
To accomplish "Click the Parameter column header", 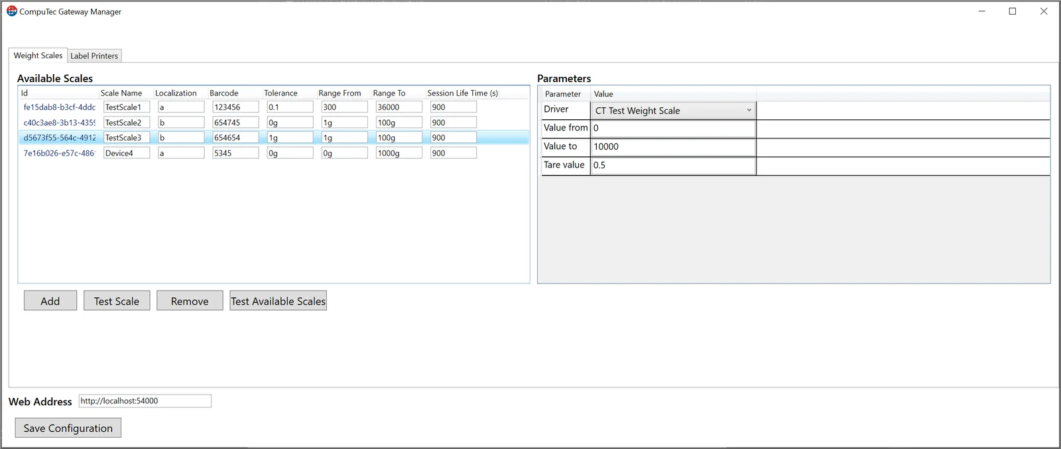I will point(563,94).
